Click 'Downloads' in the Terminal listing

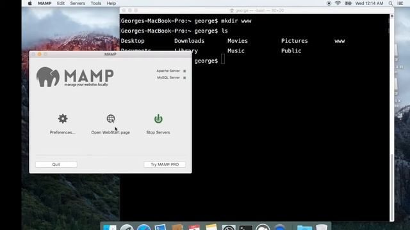190,41
